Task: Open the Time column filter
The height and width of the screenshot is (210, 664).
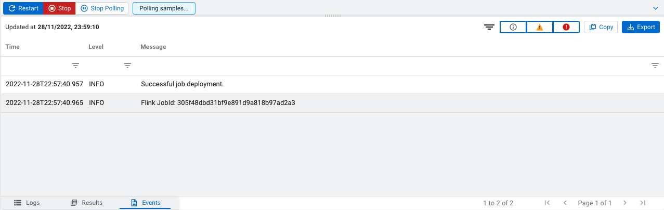Action: 75,65
